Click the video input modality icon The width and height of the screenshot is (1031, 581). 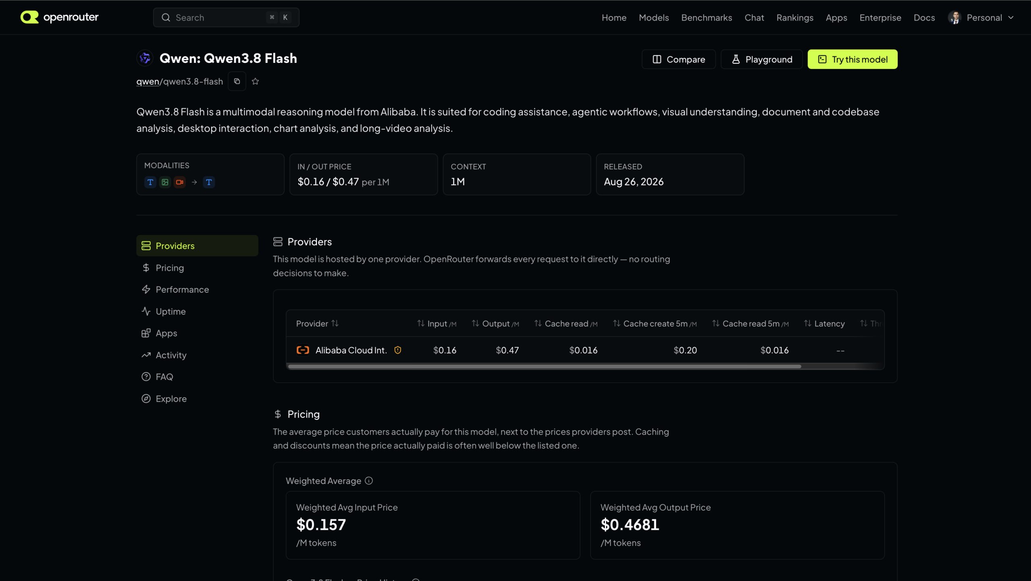click(x=180, y=182)
